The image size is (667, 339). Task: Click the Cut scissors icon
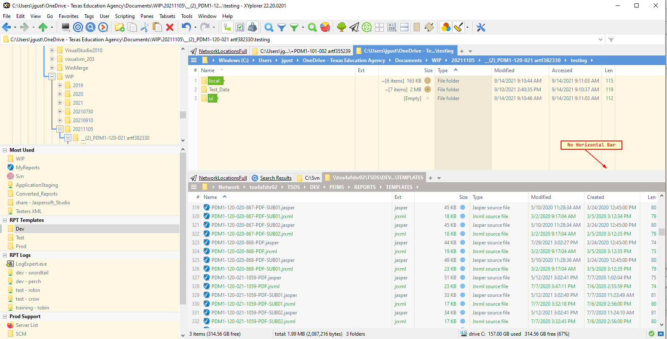[x=144, y=28]
